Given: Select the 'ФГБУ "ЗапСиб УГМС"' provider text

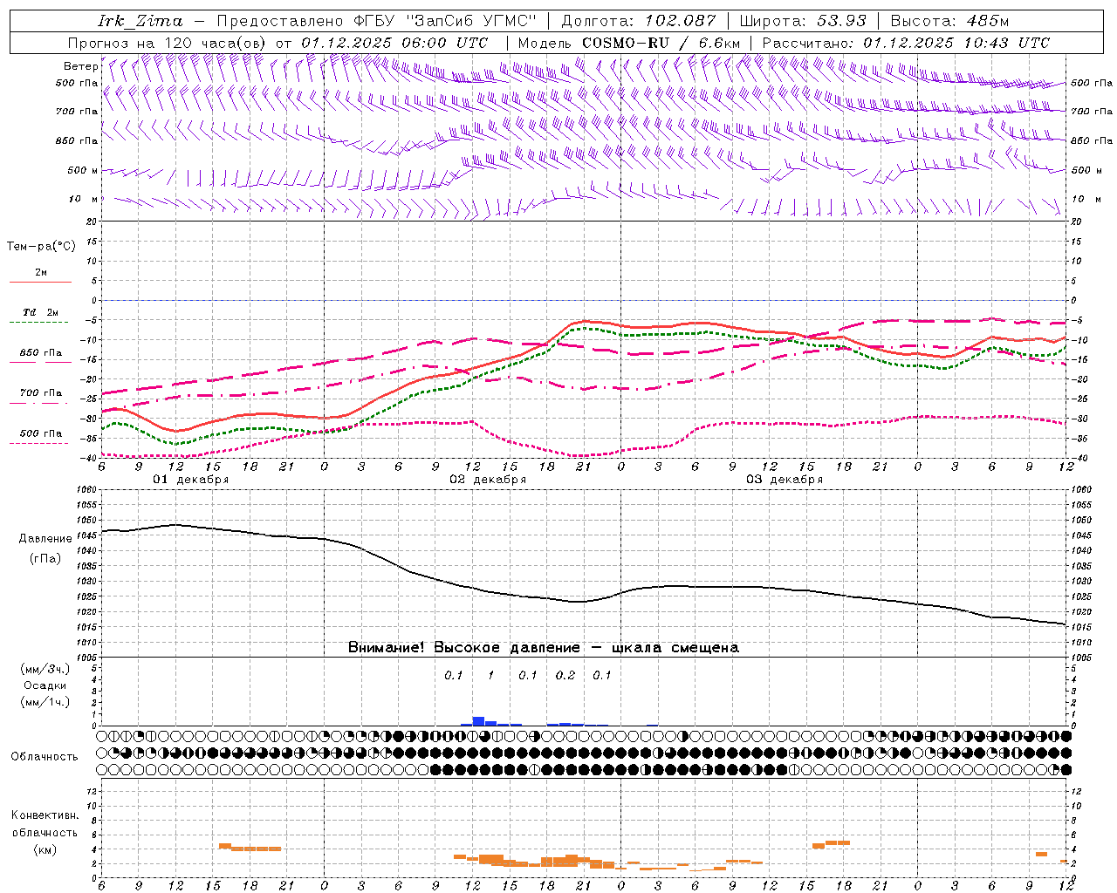Looking at the screenshot, I should click(x=447, y=21).
